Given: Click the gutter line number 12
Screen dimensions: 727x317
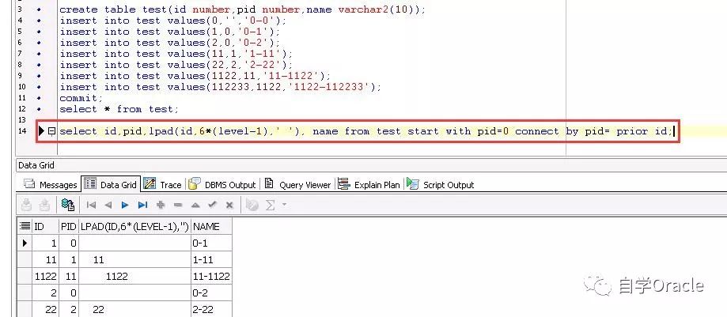Looking at the screenshot, I should click(x=22, y=109).
